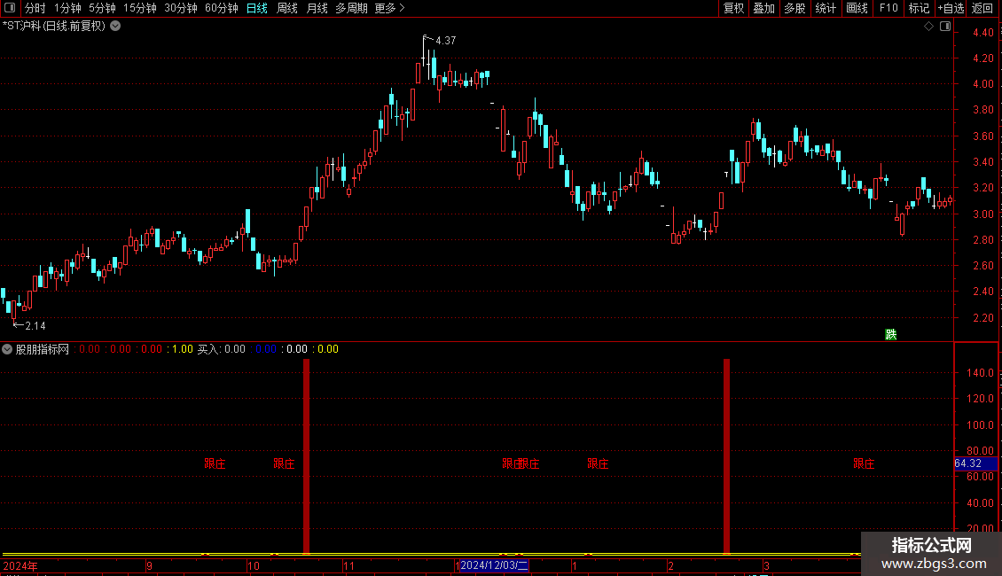The height and width of the screenshot is (576, 1002).
Task: Click the 64.32 indicator value box
Action: (975, 463)
